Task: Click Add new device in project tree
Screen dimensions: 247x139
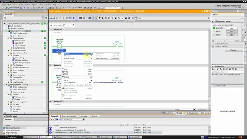Action: 16,26
